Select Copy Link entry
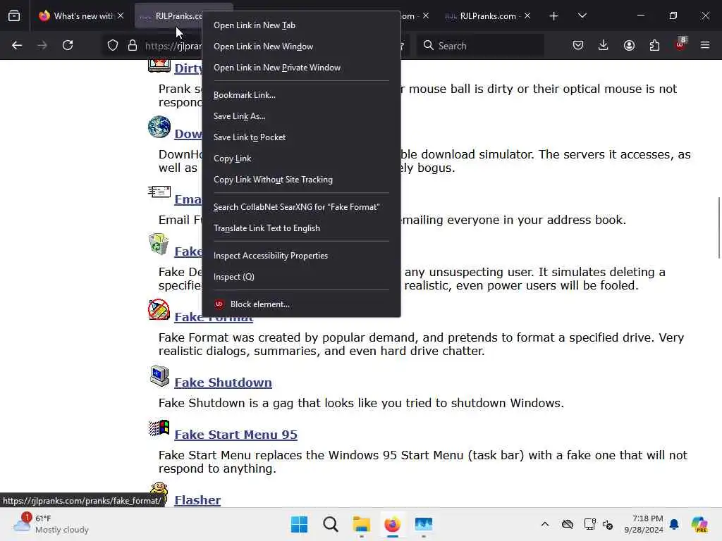 tap(301, 158)
